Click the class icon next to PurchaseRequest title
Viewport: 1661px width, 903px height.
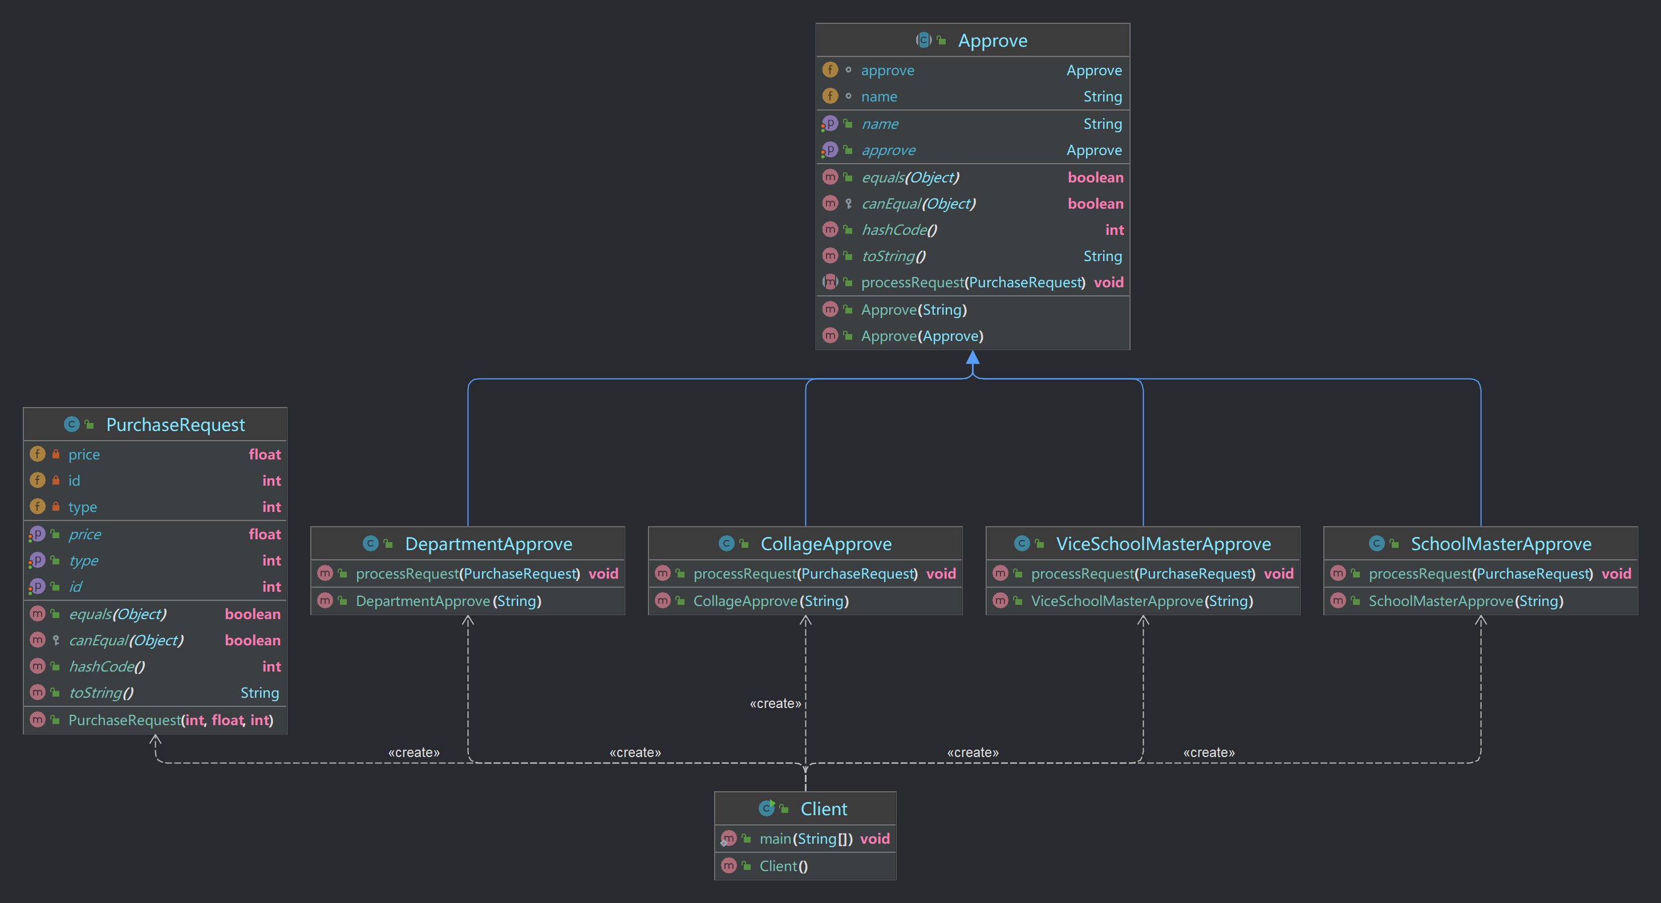(71, 424)
